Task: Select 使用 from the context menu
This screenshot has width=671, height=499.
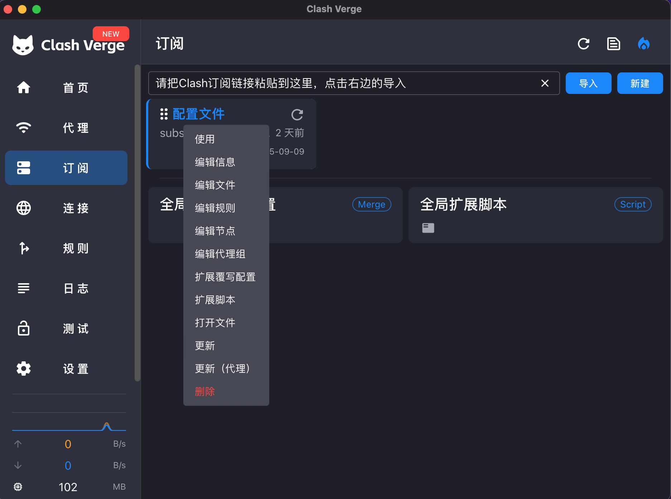Action: coord(205,139)
